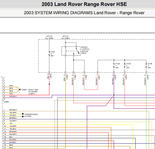The width and height of the screenshot is (155, 149).
Task: Click 'RED/BLU' wire label on pin 8
Action: 13,96
